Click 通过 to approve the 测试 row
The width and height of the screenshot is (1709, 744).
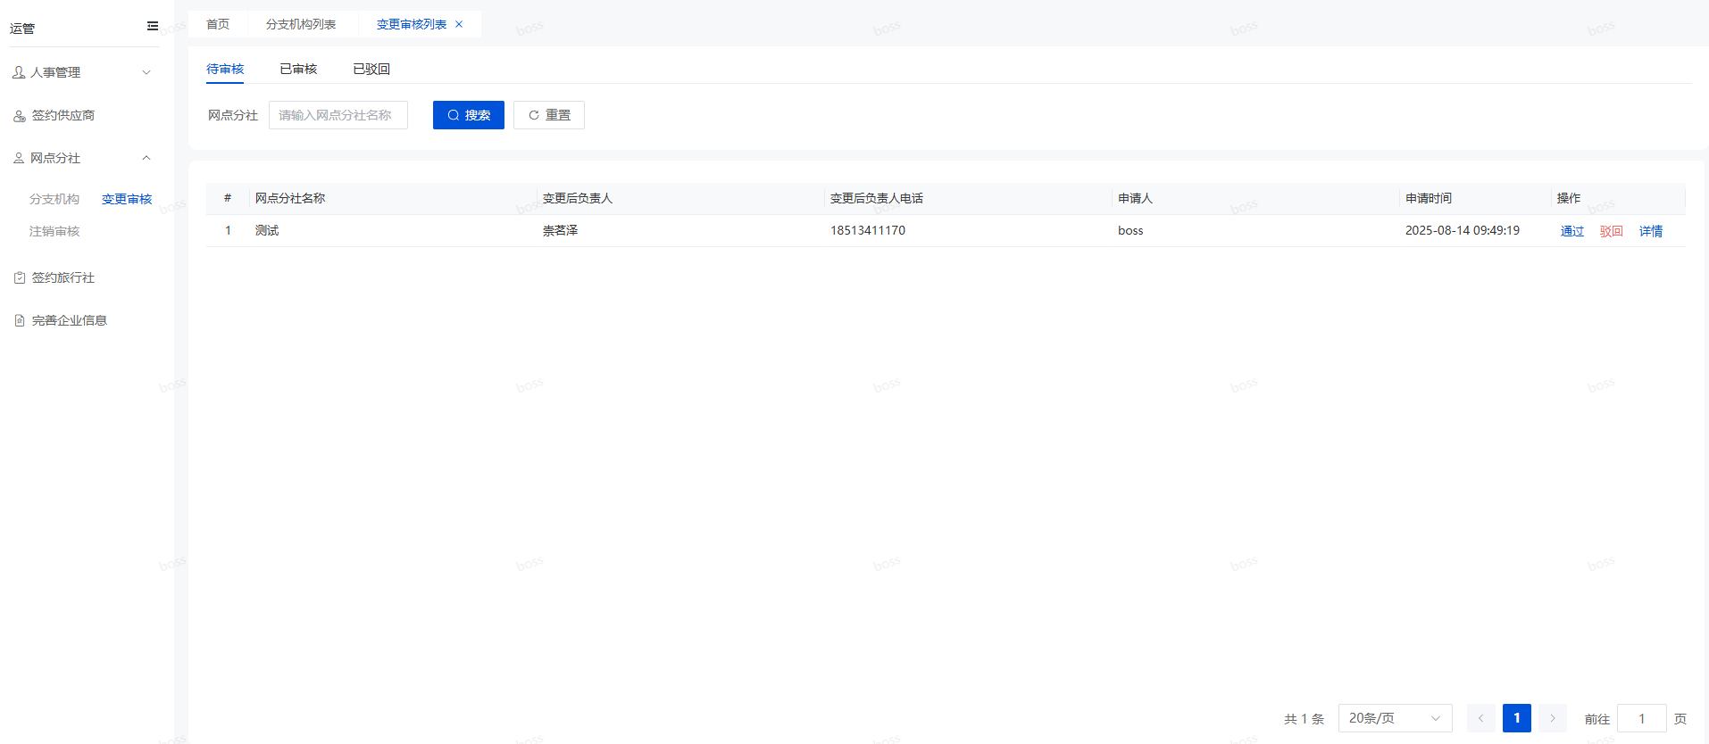coord(1571,231)
